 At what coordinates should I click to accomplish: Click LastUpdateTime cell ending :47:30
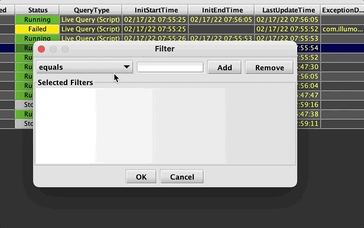(308, 67)
